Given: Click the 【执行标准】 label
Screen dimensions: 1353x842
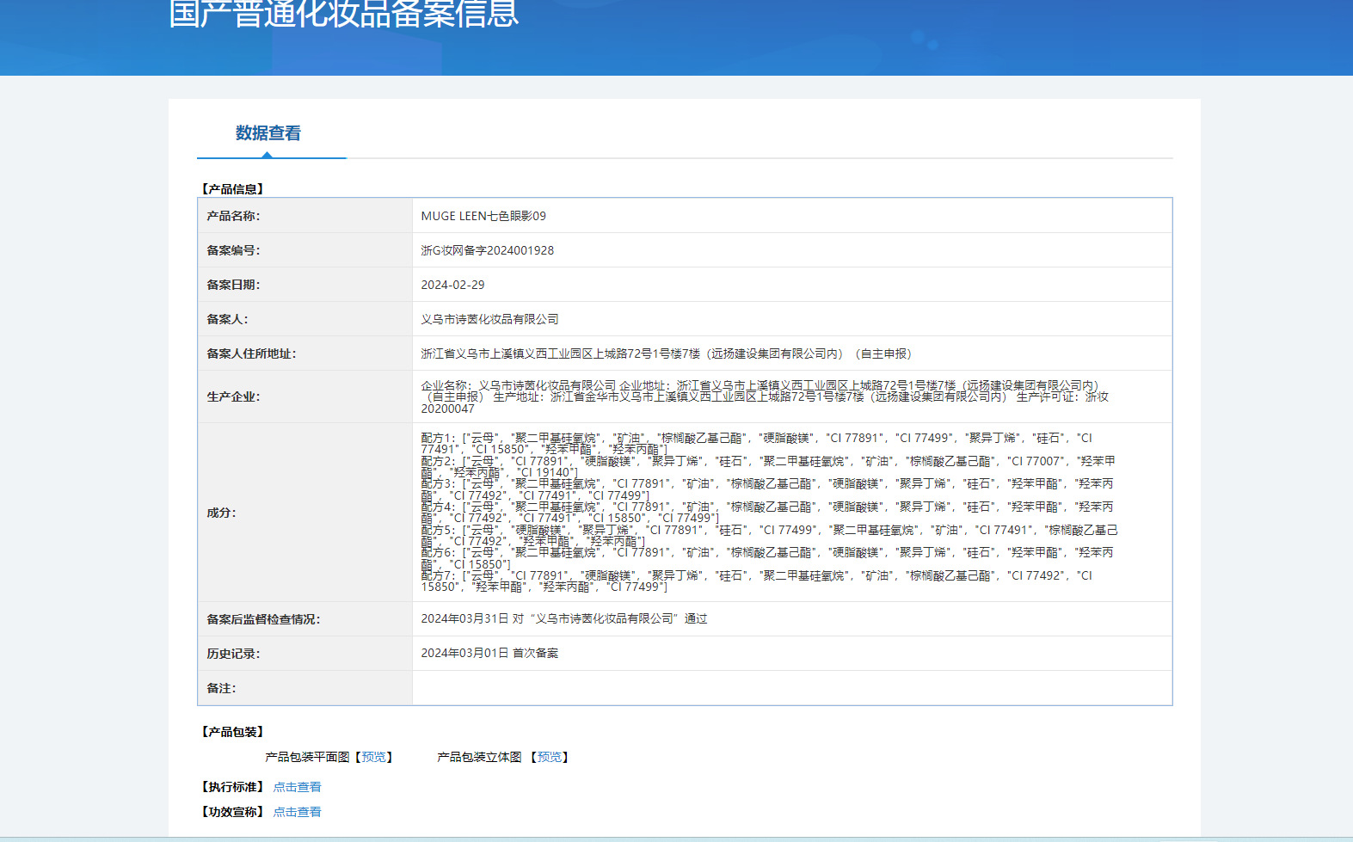Looking at the screenshot, I should [232, 787].
